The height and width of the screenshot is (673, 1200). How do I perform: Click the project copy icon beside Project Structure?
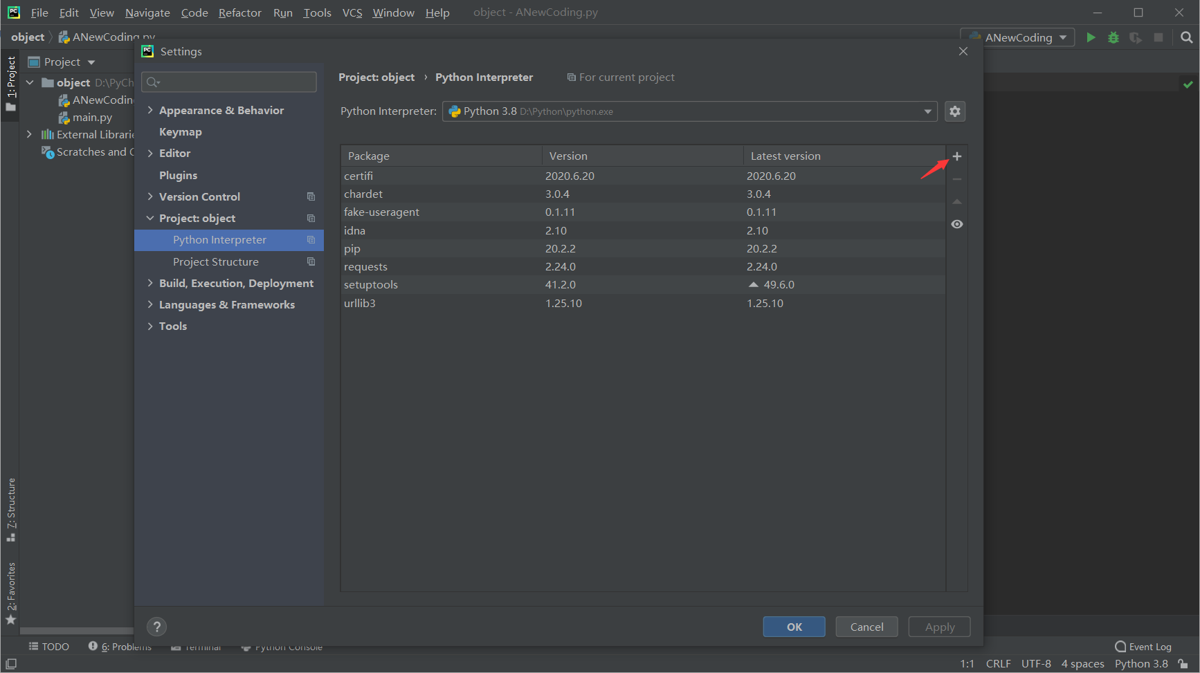pyautogui.click(x=311, y=262)
